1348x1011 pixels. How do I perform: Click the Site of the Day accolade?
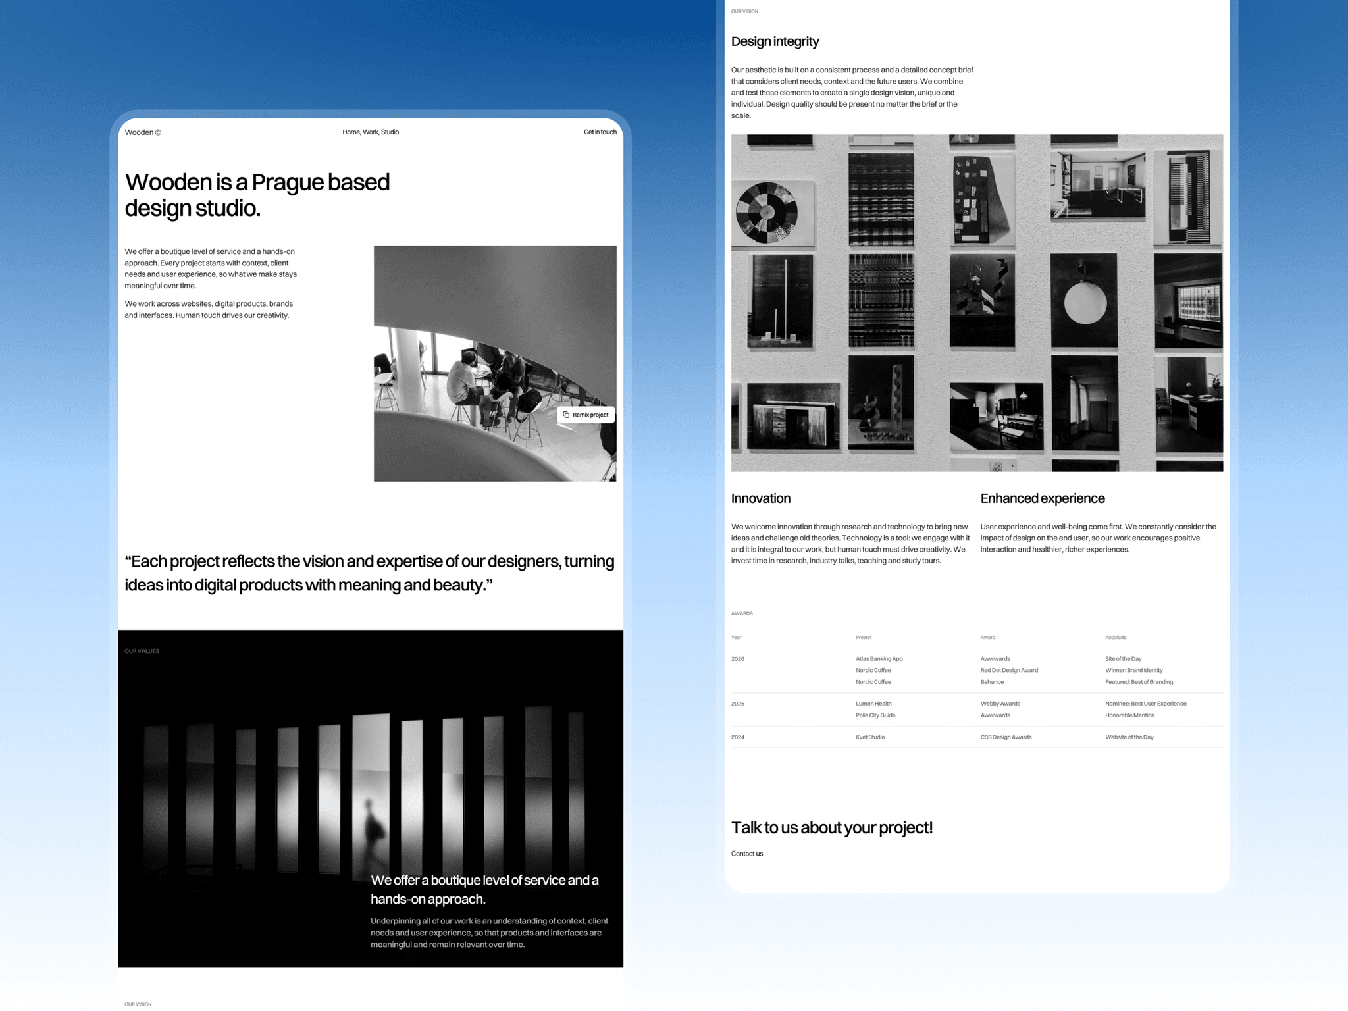1124,659
